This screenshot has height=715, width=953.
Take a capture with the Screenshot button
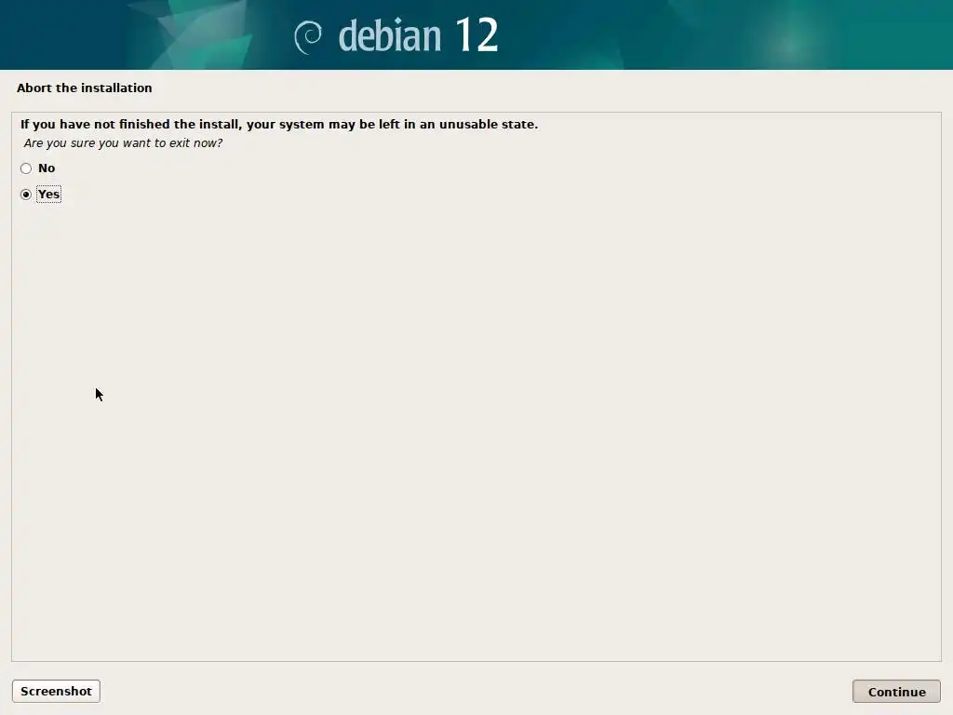[x=56, y=692]
